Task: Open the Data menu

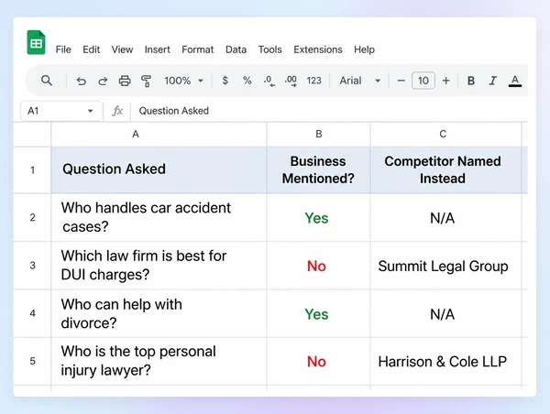Action: tap(236, 49)
